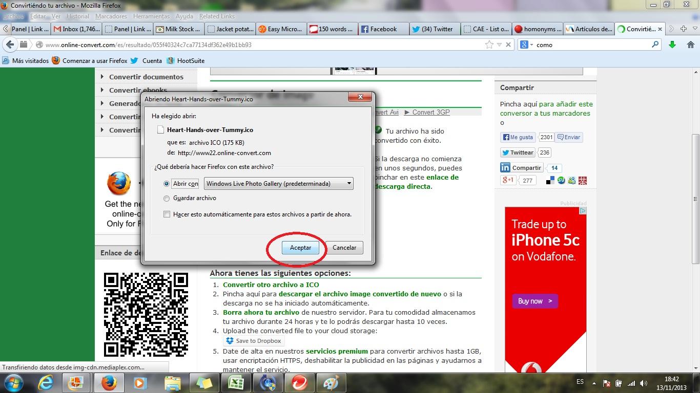Open Paint from the taskbar
The height and width of the screenshot is (393, 700).
tap(331, 383)
